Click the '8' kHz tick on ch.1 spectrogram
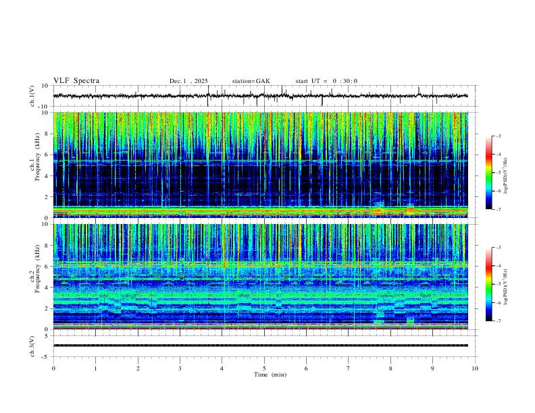 pyautogui.click(x=47, y=134)
